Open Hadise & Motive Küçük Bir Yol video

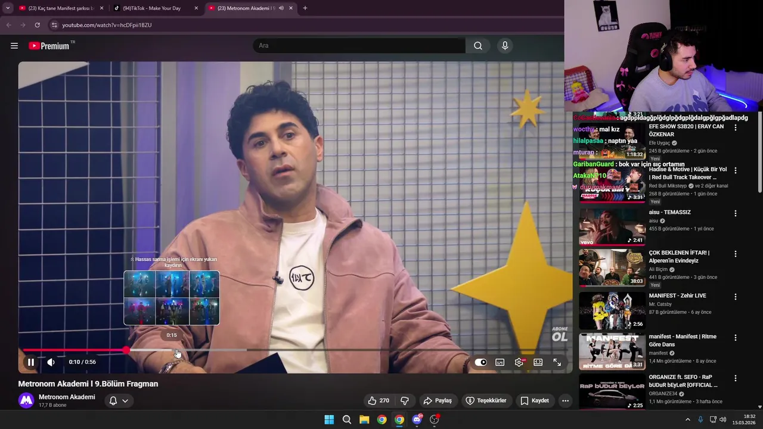tap(688, 173)
